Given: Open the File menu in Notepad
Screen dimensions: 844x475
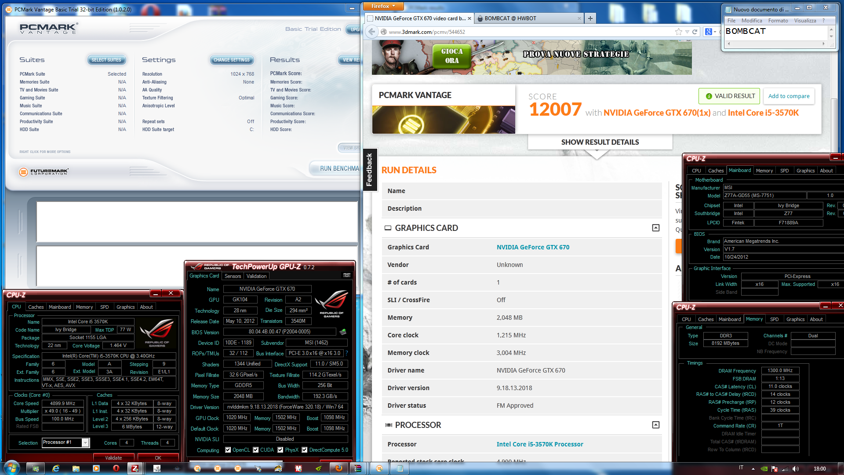Looking at the screenshot, I should coord(731,21).
